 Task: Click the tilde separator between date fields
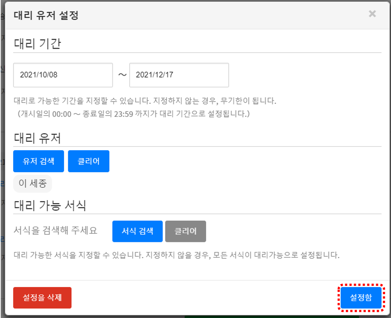coord(122,75)
